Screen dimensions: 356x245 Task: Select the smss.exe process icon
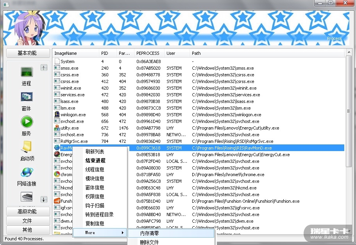[57, 68]
